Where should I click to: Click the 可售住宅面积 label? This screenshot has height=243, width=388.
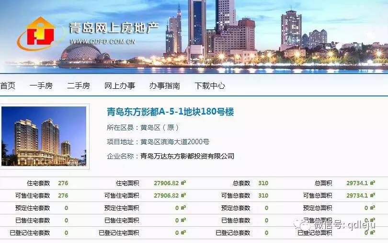coord(122,195)
